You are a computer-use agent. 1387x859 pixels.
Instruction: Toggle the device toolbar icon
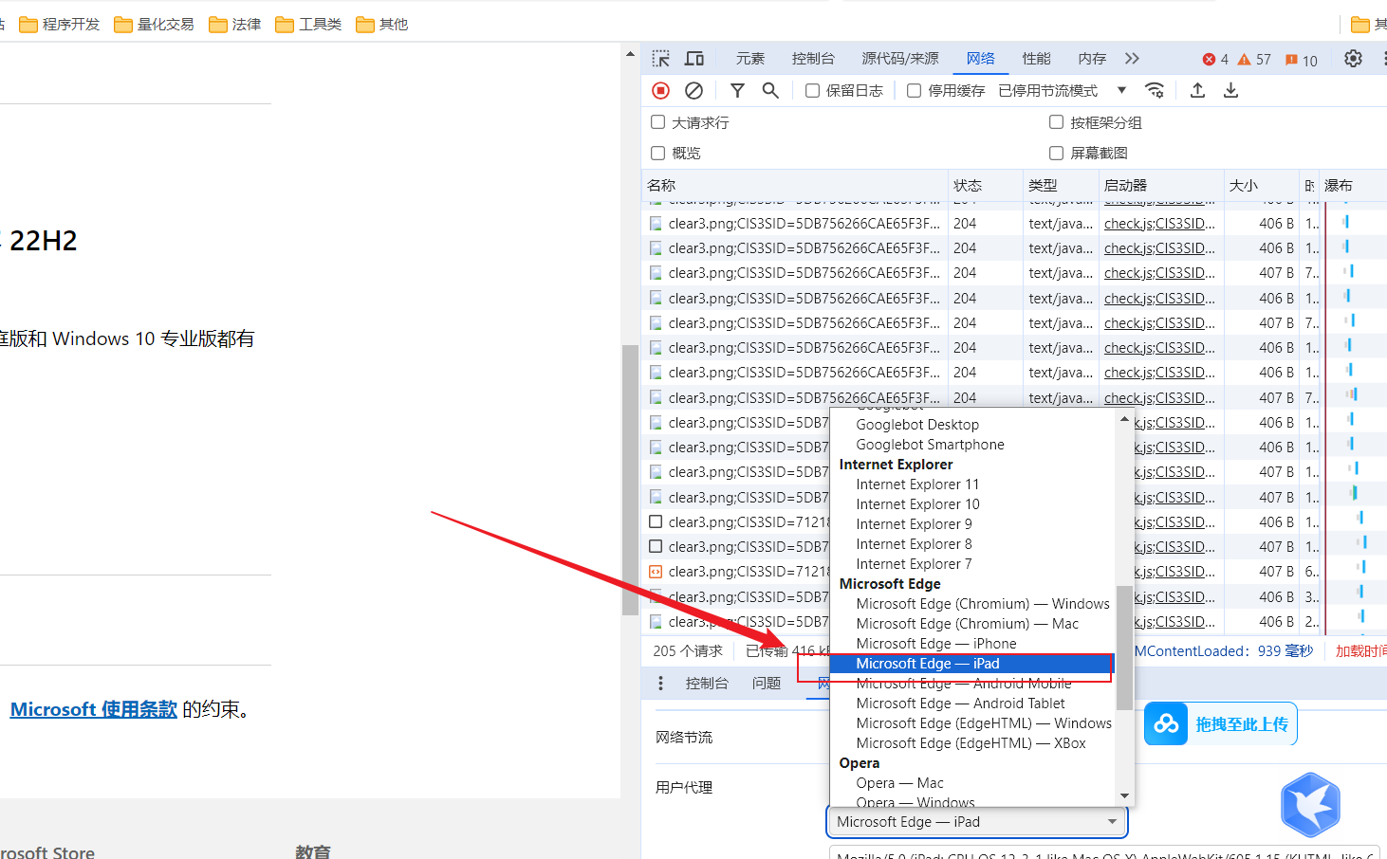[x=694, y=59]
